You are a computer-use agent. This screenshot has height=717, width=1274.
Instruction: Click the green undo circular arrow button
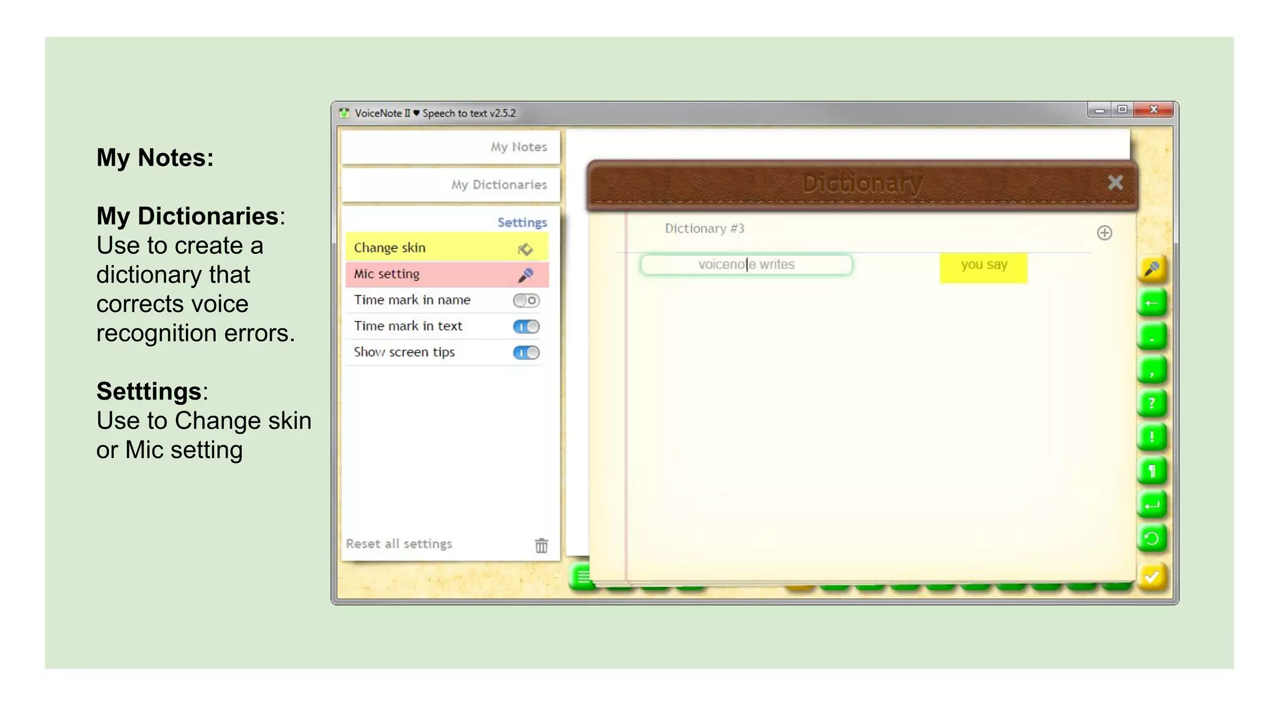(x=1151, y=538)
